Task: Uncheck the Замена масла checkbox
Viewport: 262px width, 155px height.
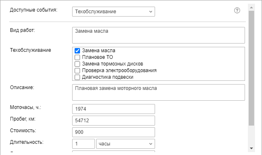Action: (77, 51)
